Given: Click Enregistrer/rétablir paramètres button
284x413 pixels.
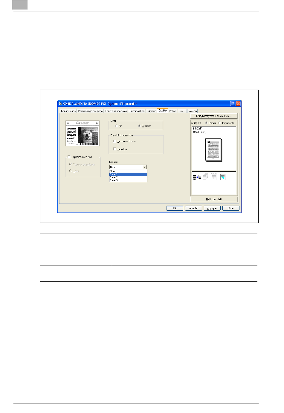Looking at the screenshot, I should (x=214, y=116).
